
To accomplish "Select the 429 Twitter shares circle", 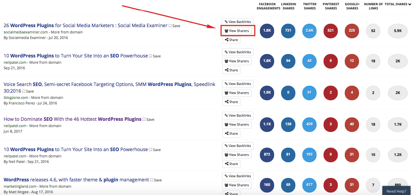I will pos(309,124).
